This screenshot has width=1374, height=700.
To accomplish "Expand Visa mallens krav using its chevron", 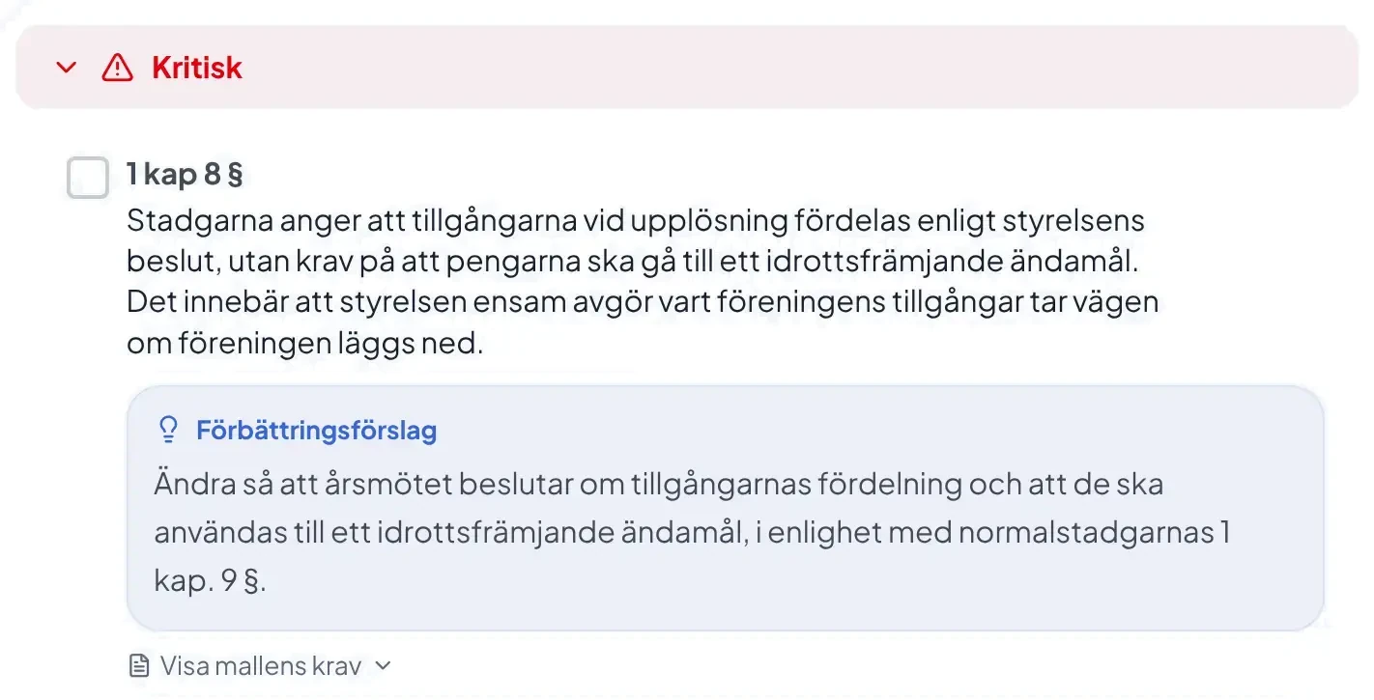I will 383,666.
